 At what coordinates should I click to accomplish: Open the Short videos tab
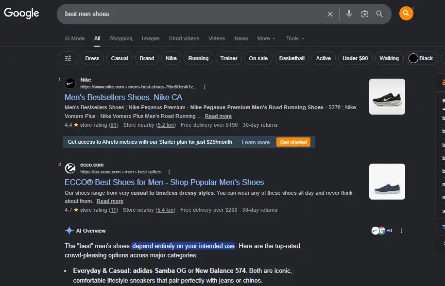[184, 38]
